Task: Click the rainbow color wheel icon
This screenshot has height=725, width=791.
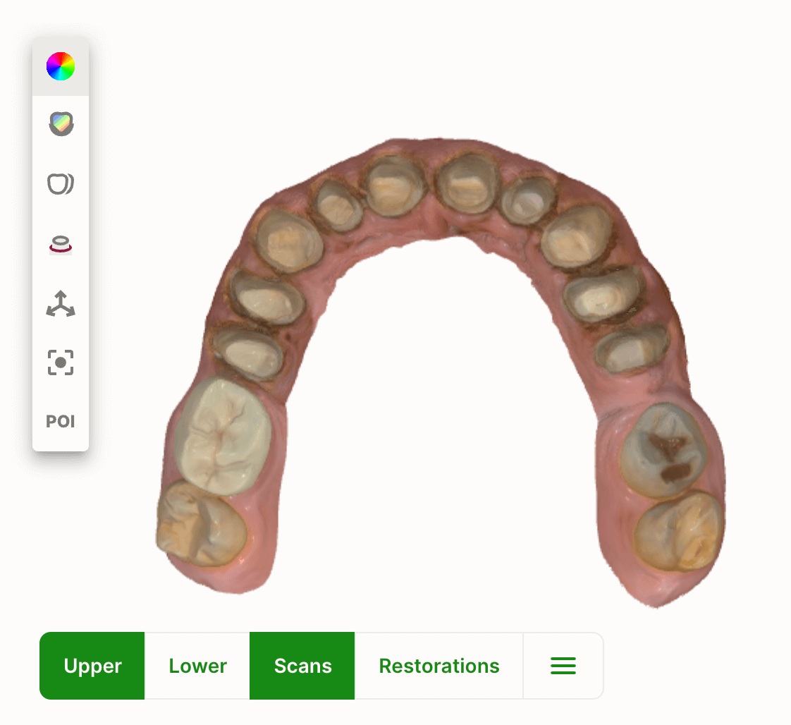Action: (x=61, y=66)
